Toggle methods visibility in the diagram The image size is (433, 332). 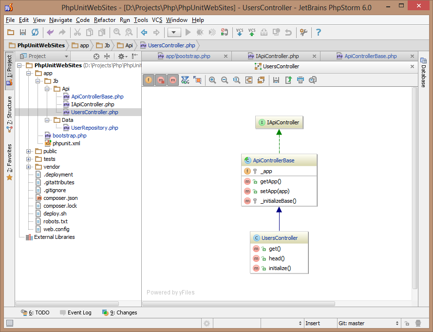click(x=173, y=80)
